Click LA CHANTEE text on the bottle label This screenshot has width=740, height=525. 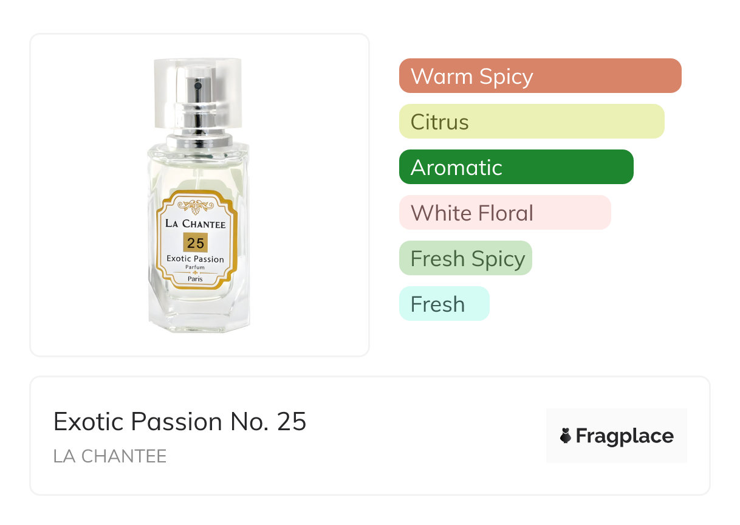(x=196, y=224)
